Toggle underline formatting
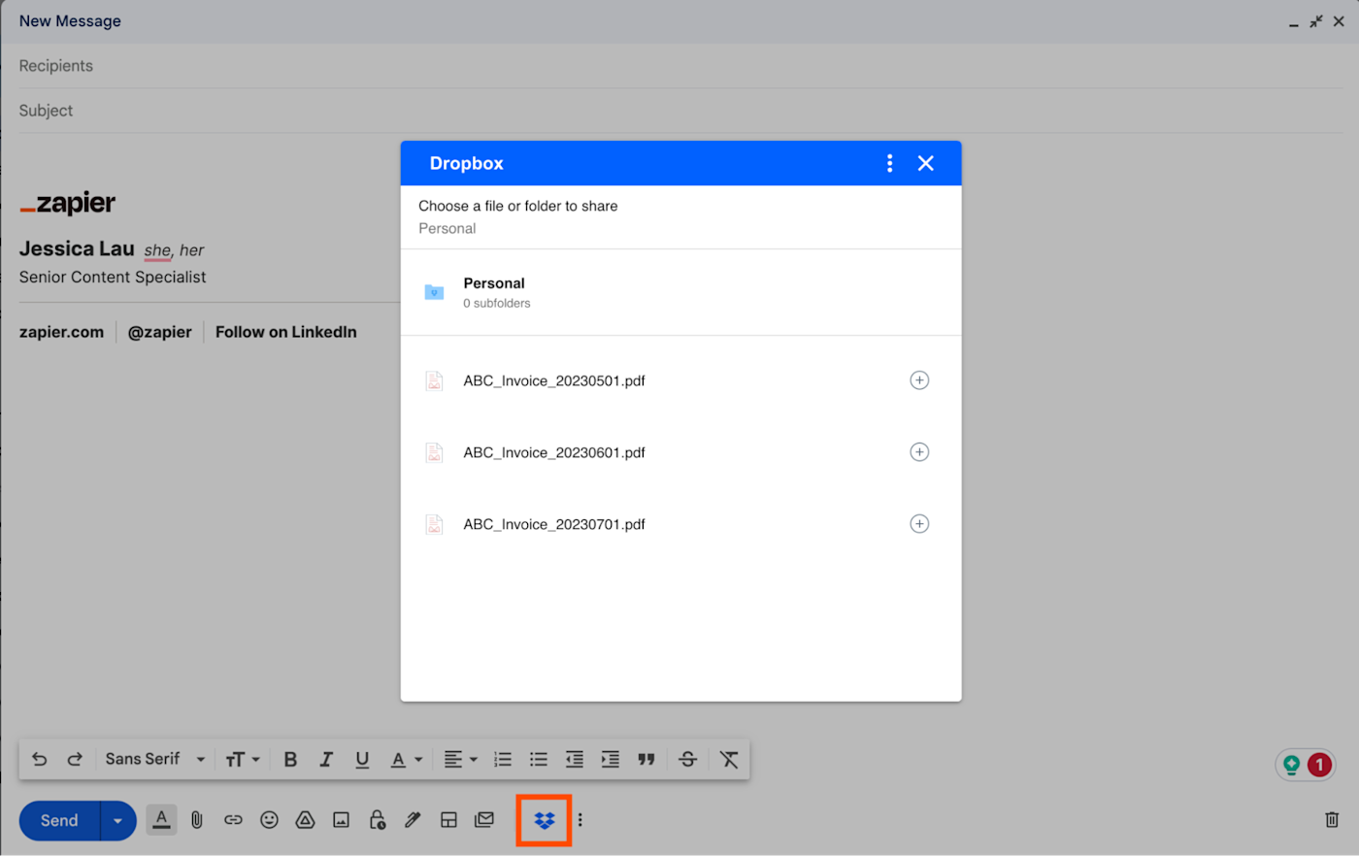Image resolution: width=1359 pixels, height=856 pixels. [x=362, y=759]
